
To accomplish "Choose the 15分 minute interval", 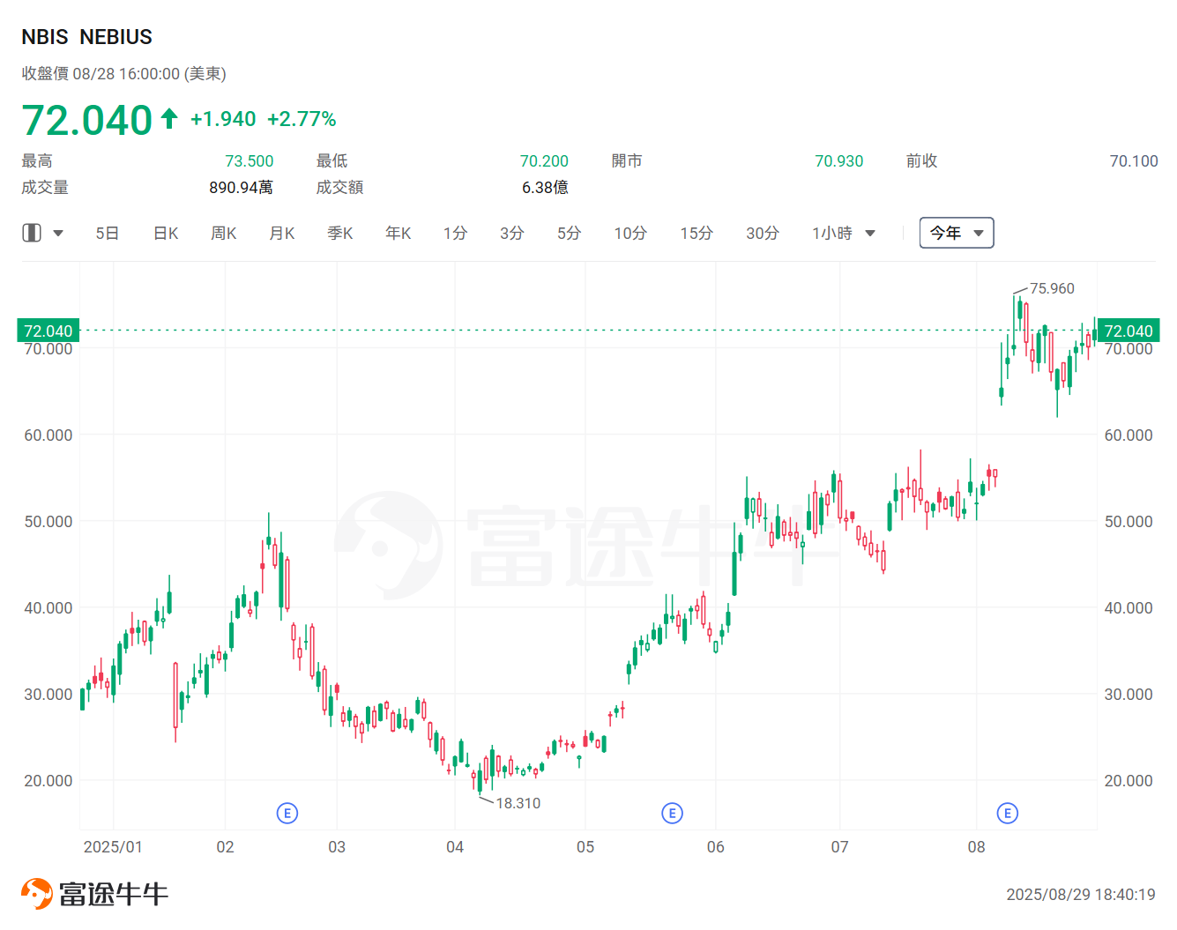I will pyautogui.click(x=697, y=234).
